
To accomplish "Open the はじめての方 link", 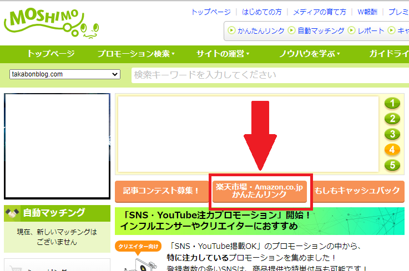I will pos(262,12).
